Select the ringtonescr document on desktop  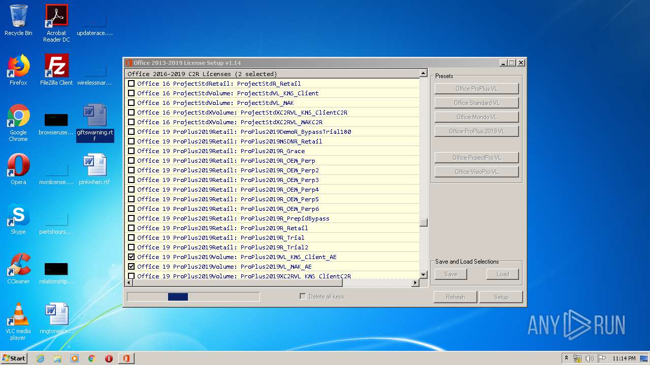point(56,318)
